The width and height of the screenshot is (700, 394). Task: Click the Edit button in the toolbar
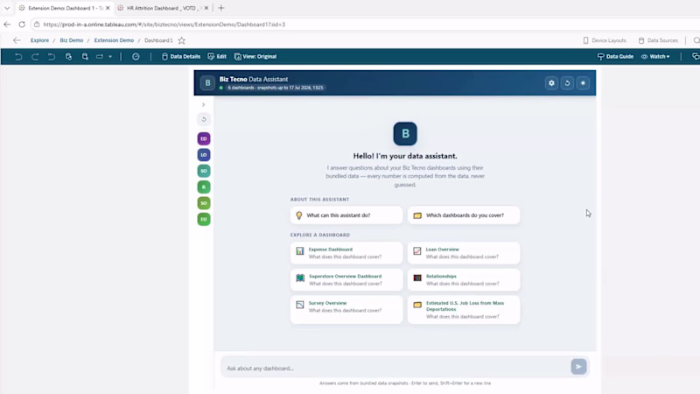[217, 57]
